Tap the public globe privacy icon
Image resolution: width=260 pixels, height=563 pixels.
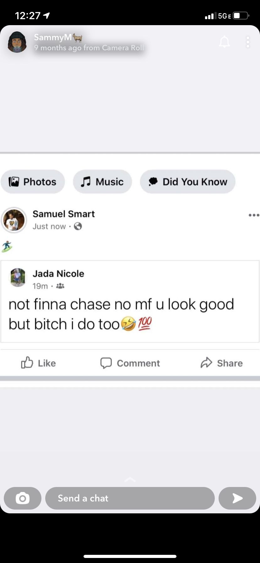(x=78, y=226)
